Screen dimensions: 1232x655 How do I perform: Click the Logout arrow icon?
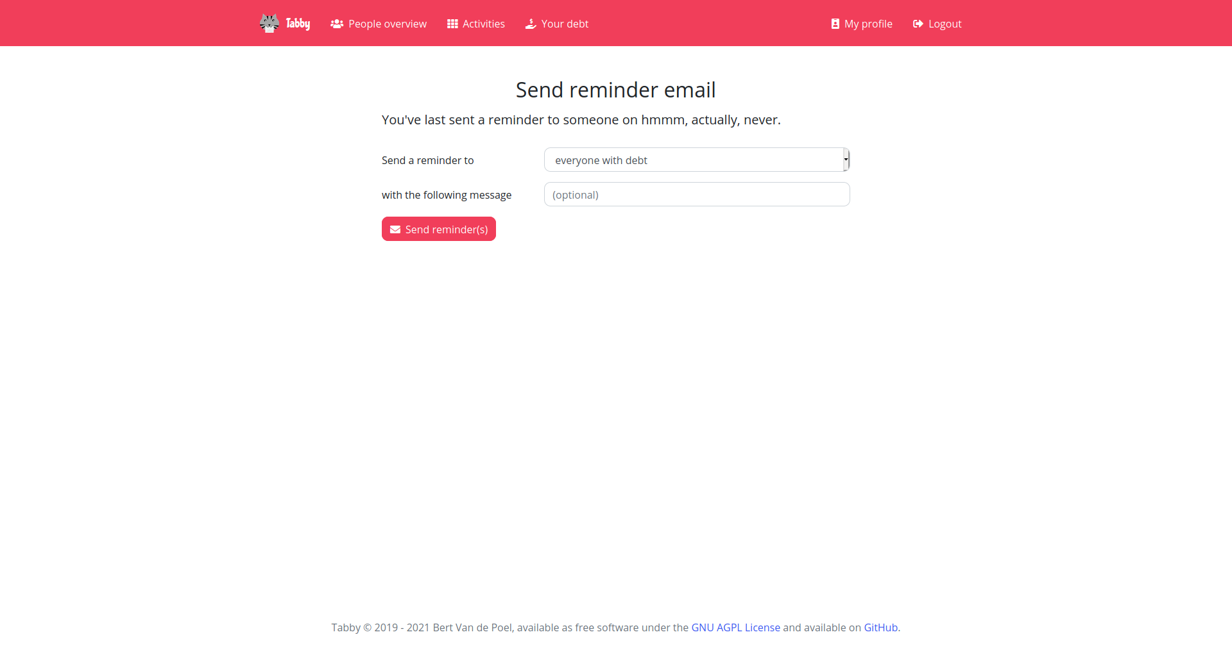[918, 24]
